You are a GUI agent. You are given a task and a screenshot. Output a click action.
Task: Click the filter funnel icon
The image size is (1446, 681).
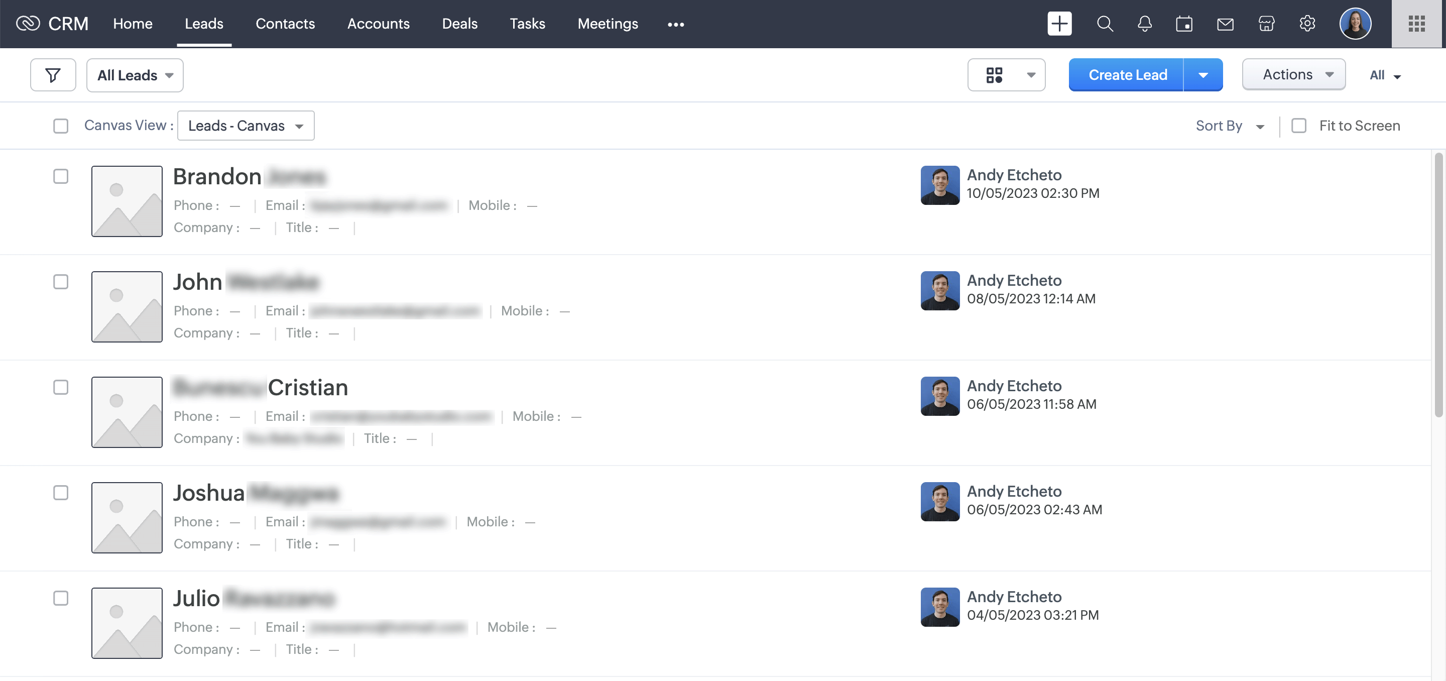[x=53, y=75]
